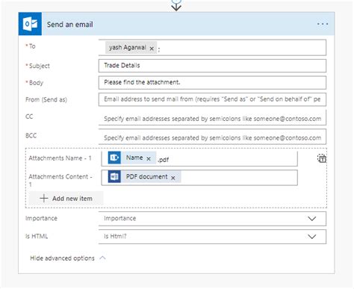Click Hide advanced options link
354x289 pixels.
pos(62,258)
